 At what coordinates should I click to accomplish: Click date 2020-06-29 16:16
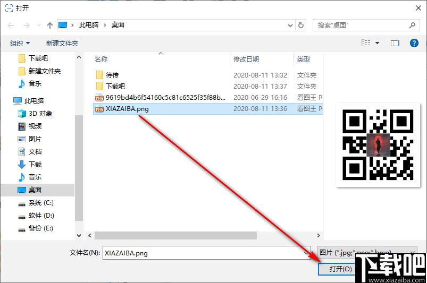coord(261,98)
